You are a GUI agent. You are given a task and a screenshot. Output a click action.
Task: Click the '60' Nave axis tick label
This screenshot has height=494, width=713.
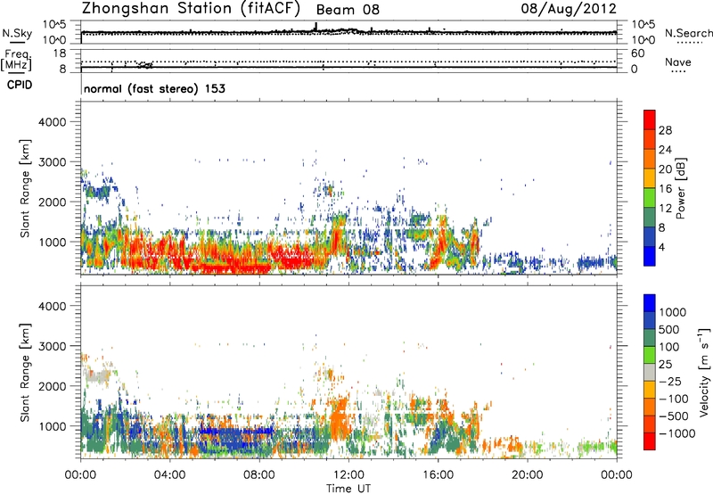click(x=637, y=54)
